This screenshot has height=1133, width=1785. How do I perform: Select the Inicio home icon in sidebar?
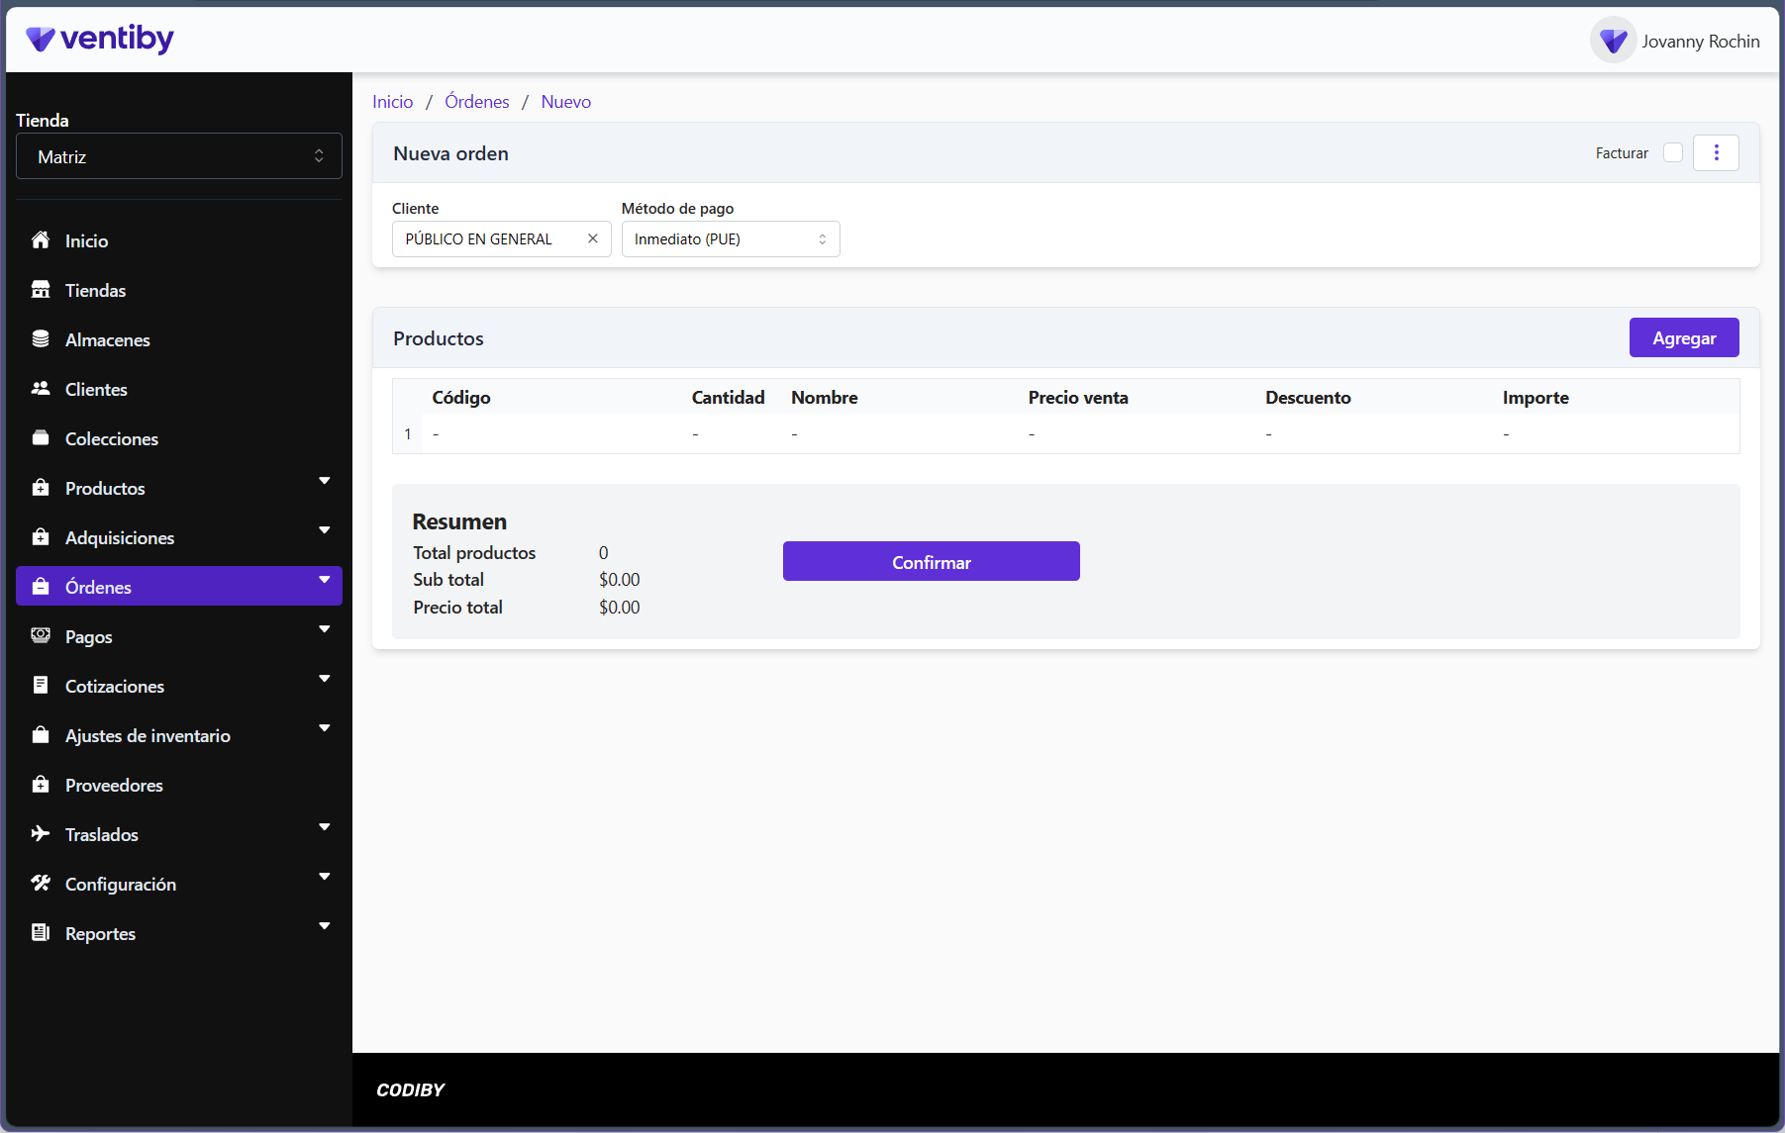[41, 240]
